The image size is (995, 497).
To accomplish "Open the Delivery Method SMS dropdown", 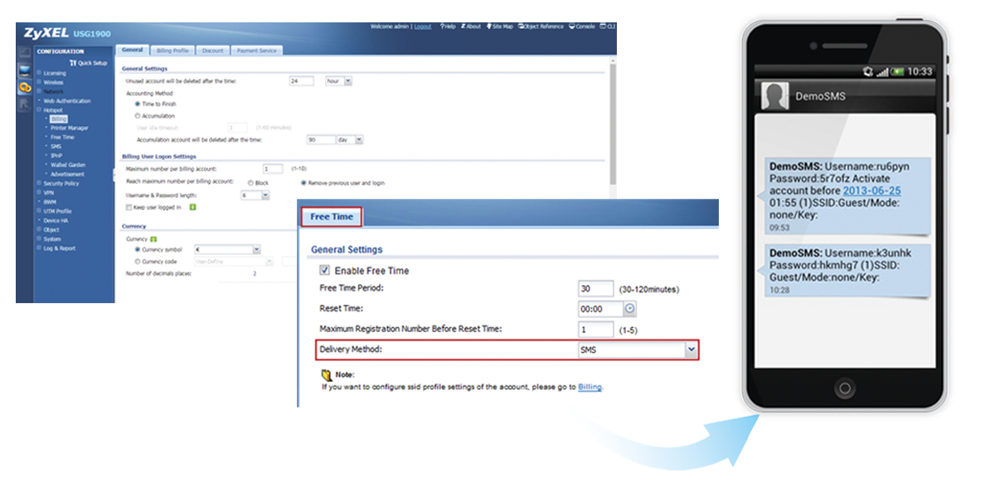I will (691, 350).
